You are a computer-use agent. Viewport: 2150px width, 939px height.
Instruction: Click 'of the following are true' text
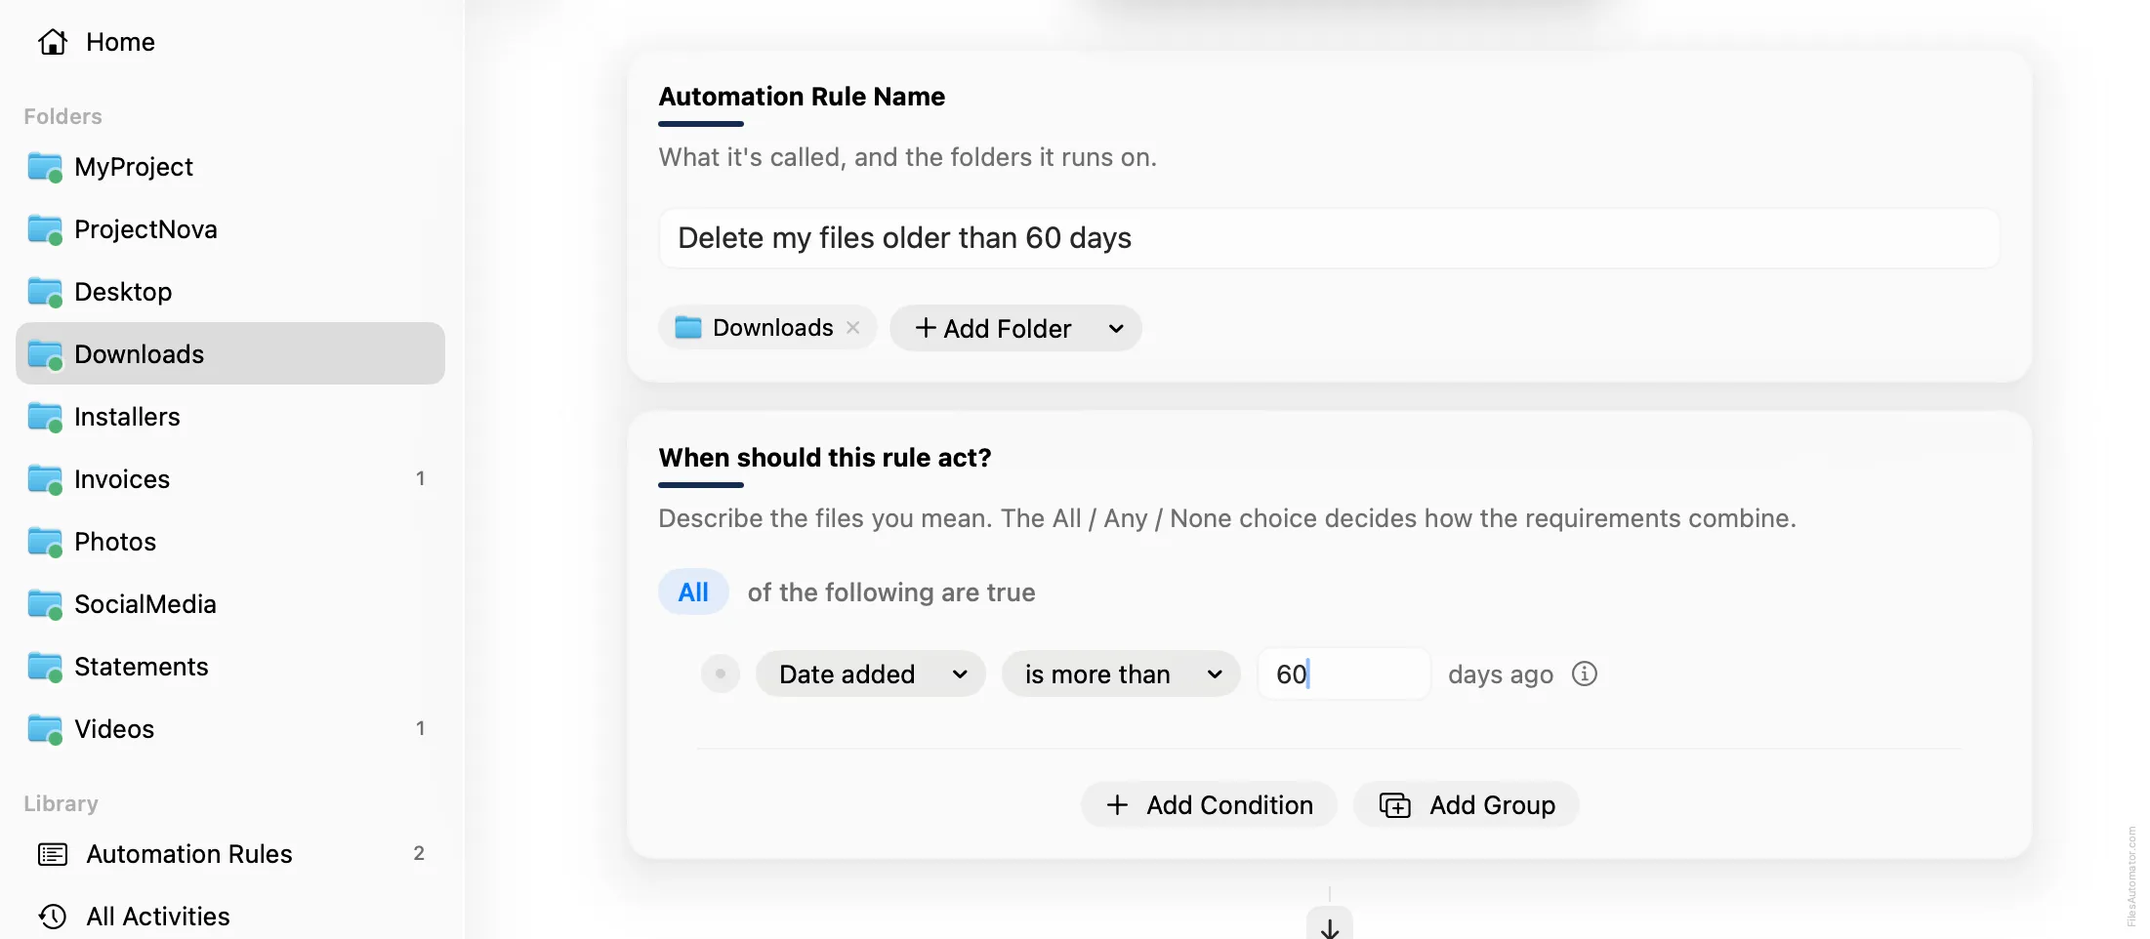click(891, 592)
